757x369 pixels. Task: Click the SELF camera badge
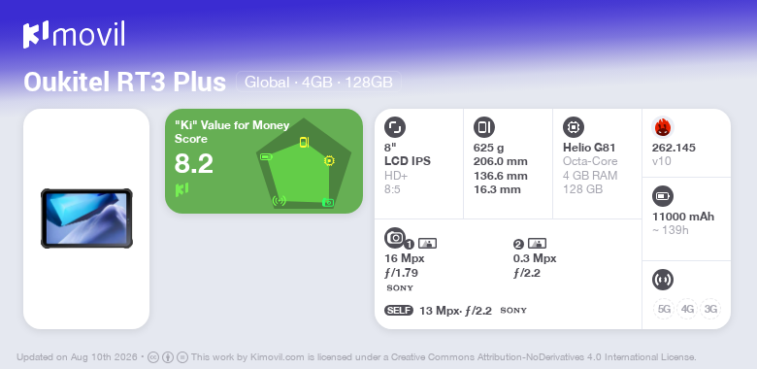pyautogui.click(x=399, y=310)
